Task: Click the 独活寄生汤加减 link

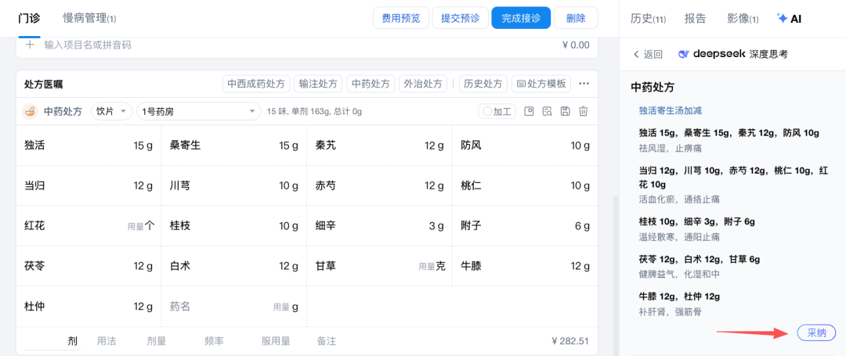Action: tap(670, 110)
